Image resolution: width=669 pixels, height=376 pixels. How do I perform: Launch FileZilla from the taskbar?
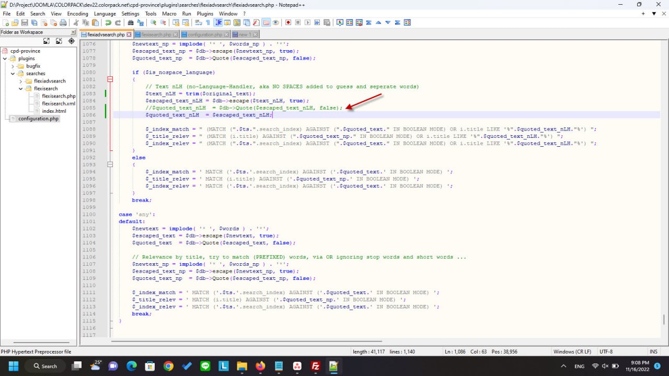[315, 366]
